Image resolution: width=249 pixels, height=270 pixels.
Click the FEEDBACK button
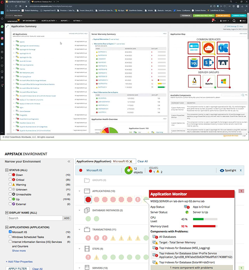click(186, 15)
